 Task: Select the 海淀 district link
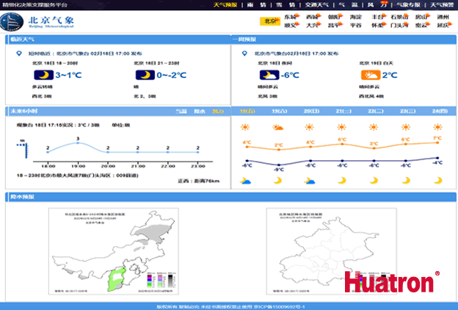(x=355, y=16)
